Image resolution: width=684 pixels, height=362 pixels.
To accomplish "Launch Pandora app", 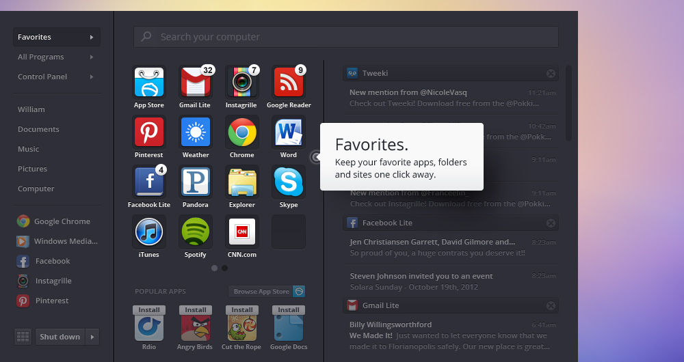I will 195,182.
